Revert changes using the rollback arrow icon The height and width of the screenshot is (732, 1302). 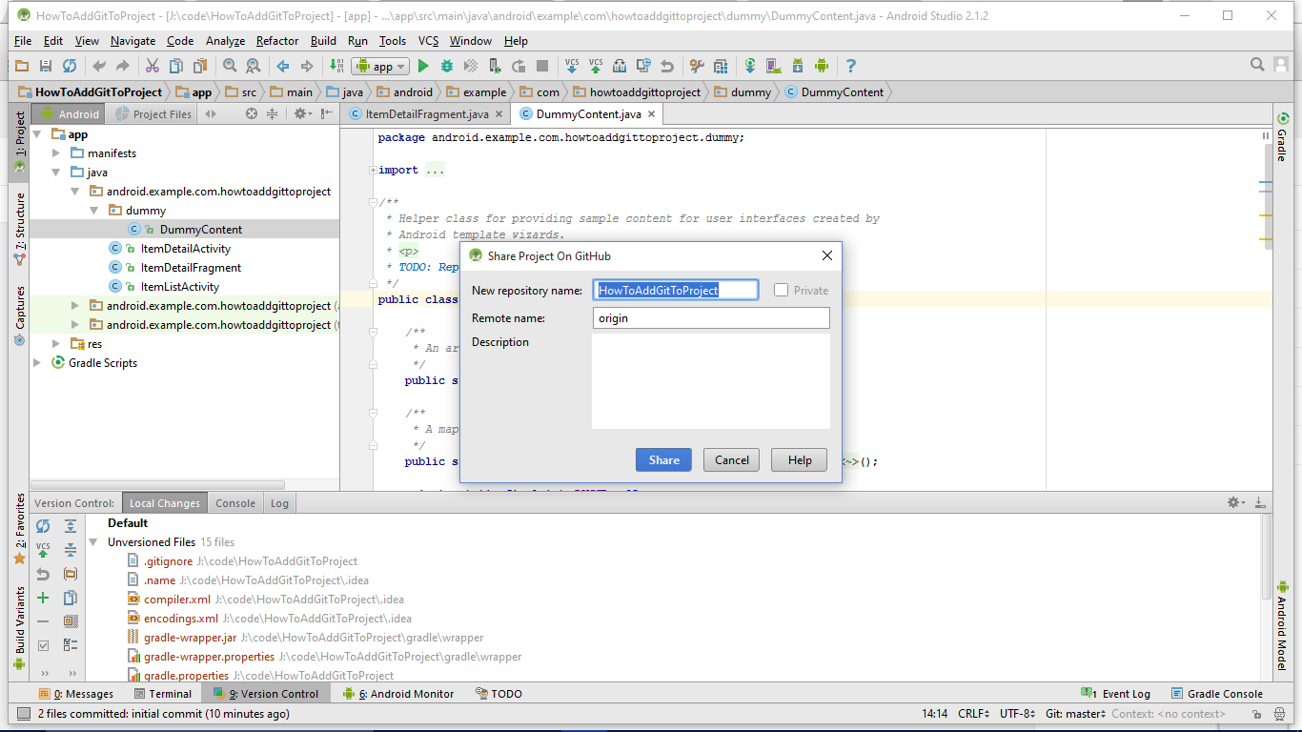[42, 573]
